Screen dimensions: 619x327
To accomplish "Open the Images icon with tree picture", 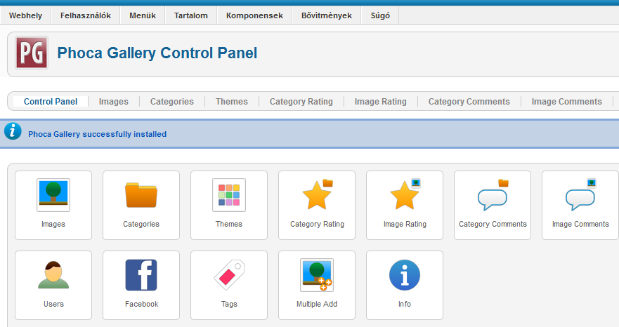I will 53,195.
